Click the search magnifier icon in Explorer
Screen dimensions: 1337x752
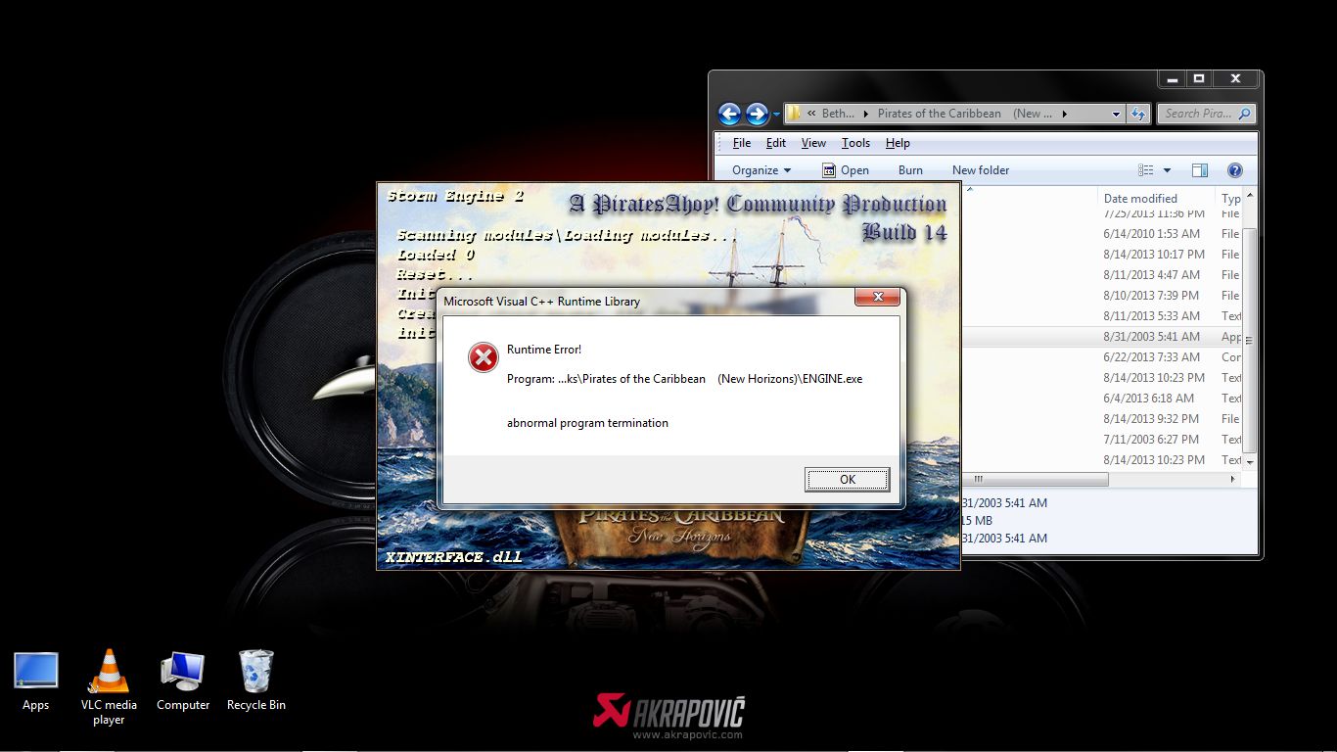click(1245, 114)
